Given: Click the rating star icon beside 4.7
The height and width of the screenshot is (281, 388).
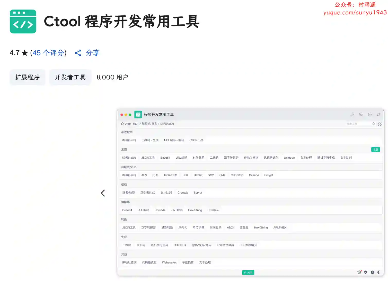Looking at the screenshot, I should point(25,53).
